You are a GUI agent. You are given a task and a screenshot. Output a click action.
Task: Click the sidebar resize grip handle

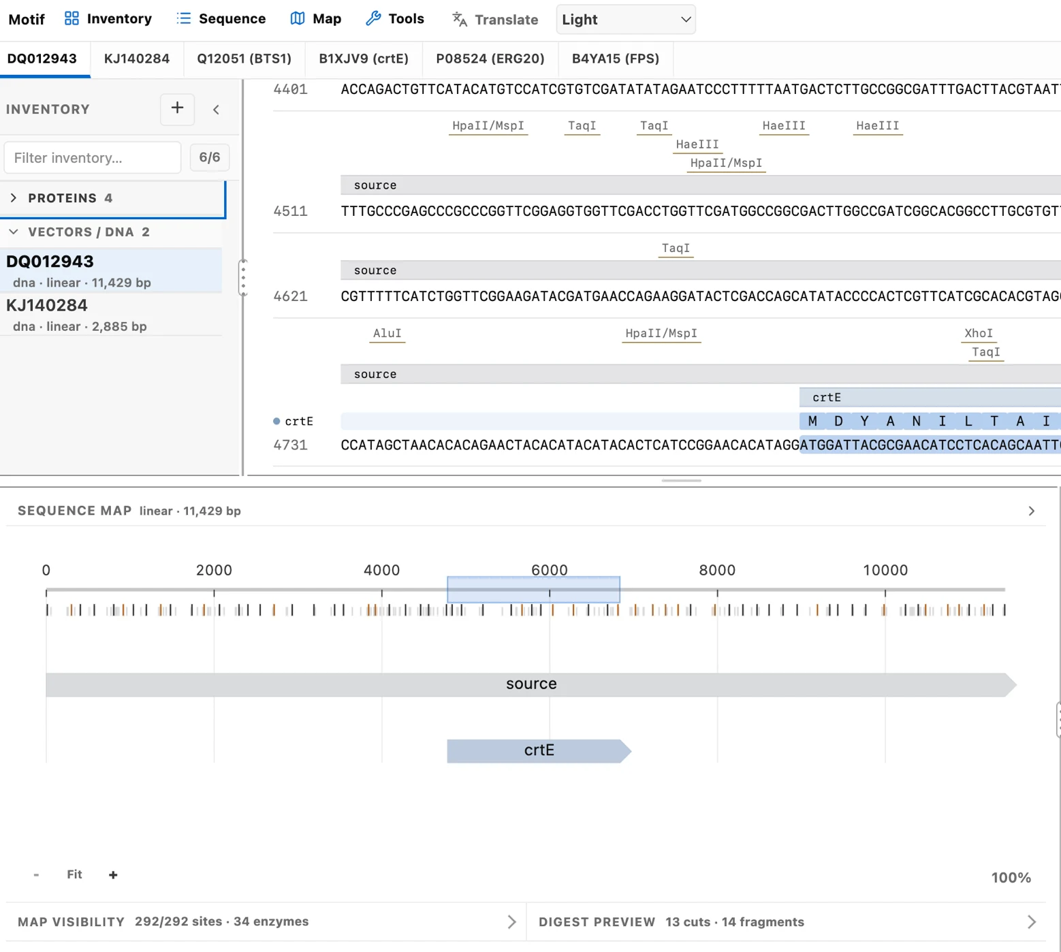click(243, 278)
